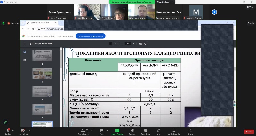Open the Zoom Chat panel
The width and height of the screenshot is (256, 136).
tap(101, 132)
